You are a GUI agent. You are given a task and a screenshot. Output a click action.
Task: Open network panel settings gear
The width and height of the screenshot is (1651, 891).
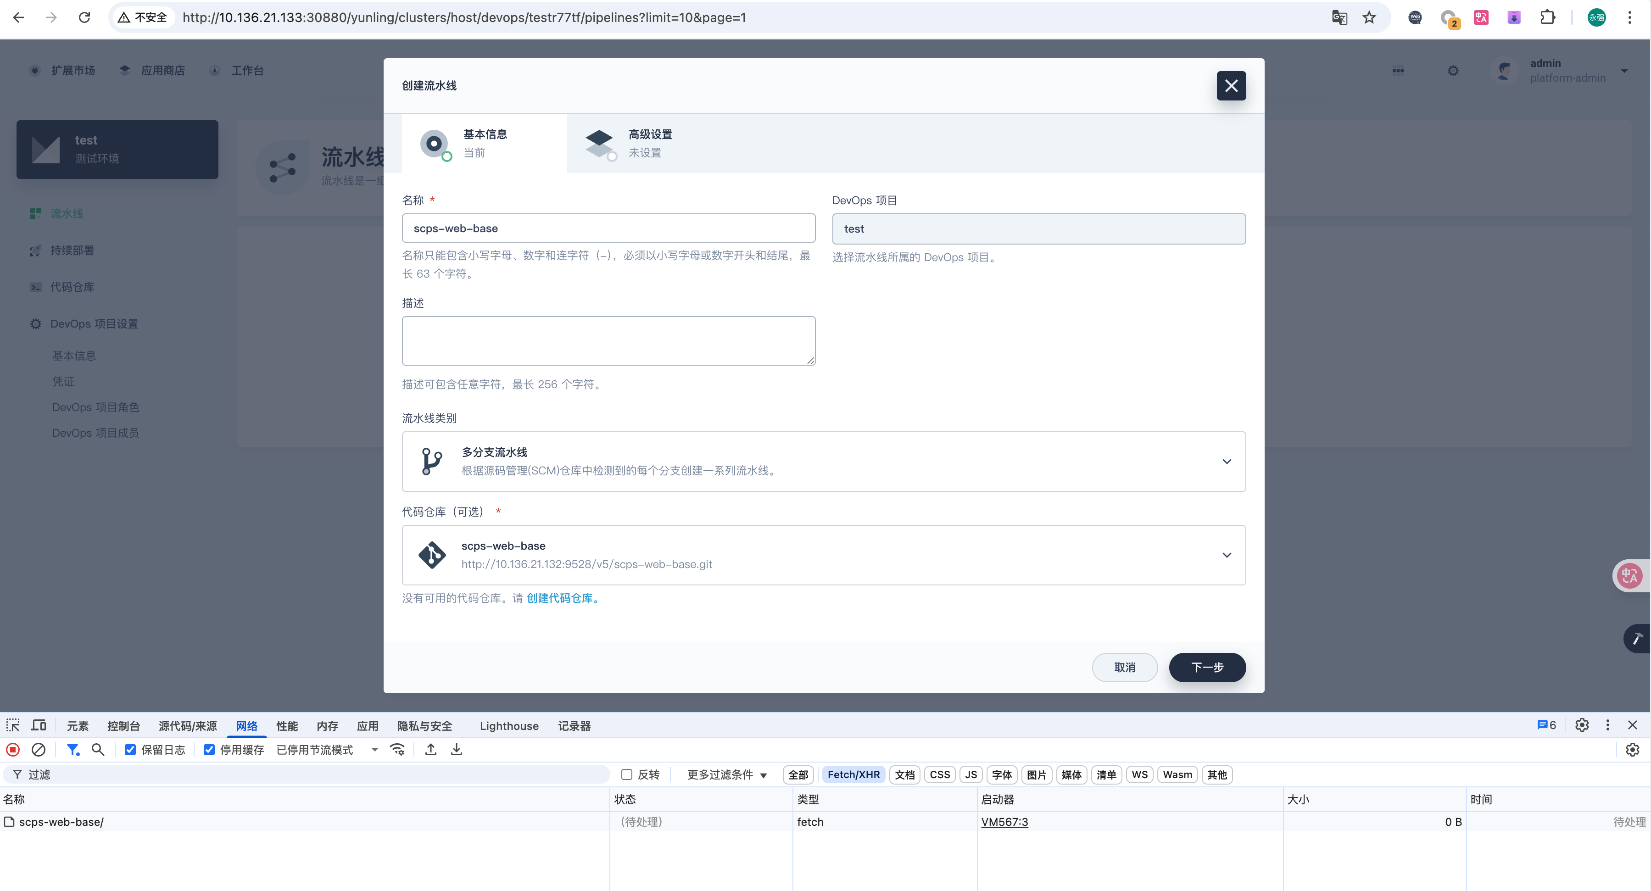coord(1632,749)
